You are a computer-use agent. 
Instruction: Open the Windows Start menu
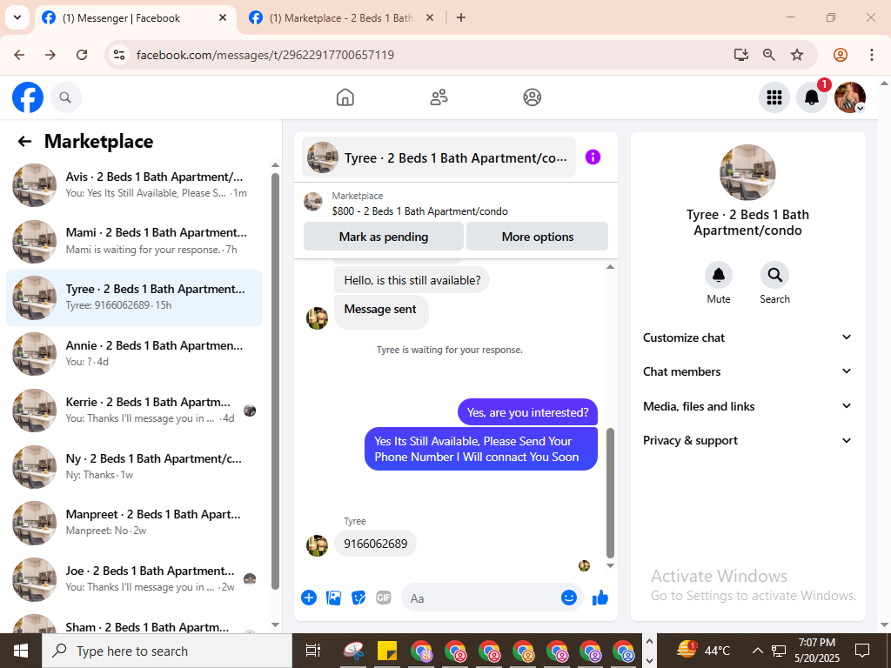[21, 651]
